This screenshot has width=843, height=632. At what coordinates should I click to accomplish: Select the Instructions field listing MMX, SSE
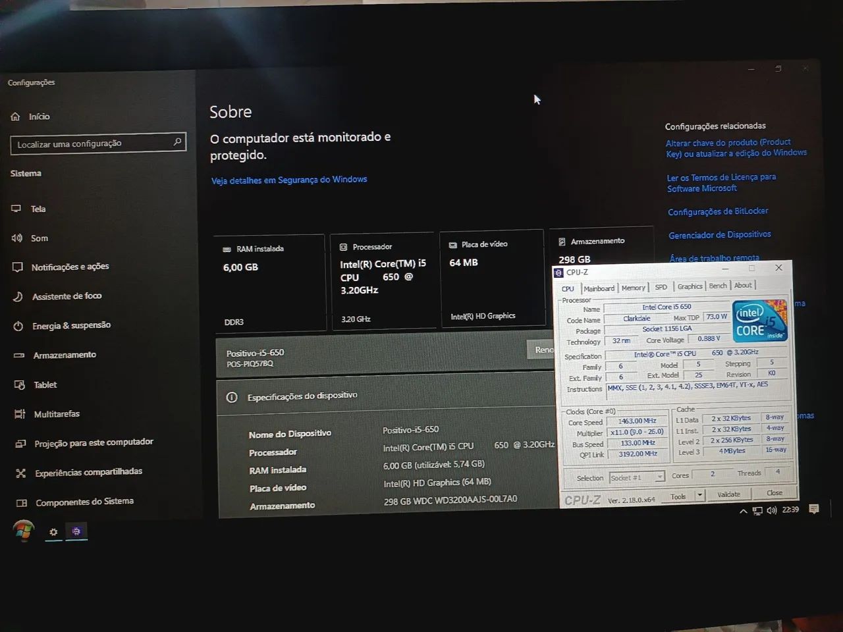point(697,389)
